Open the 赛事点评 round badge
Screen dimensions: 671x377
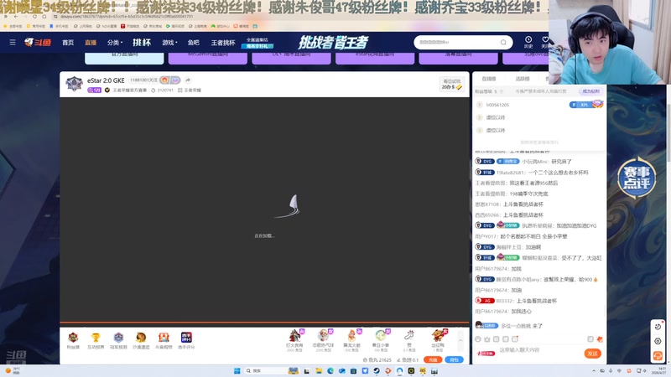click(x=637, y=178)
